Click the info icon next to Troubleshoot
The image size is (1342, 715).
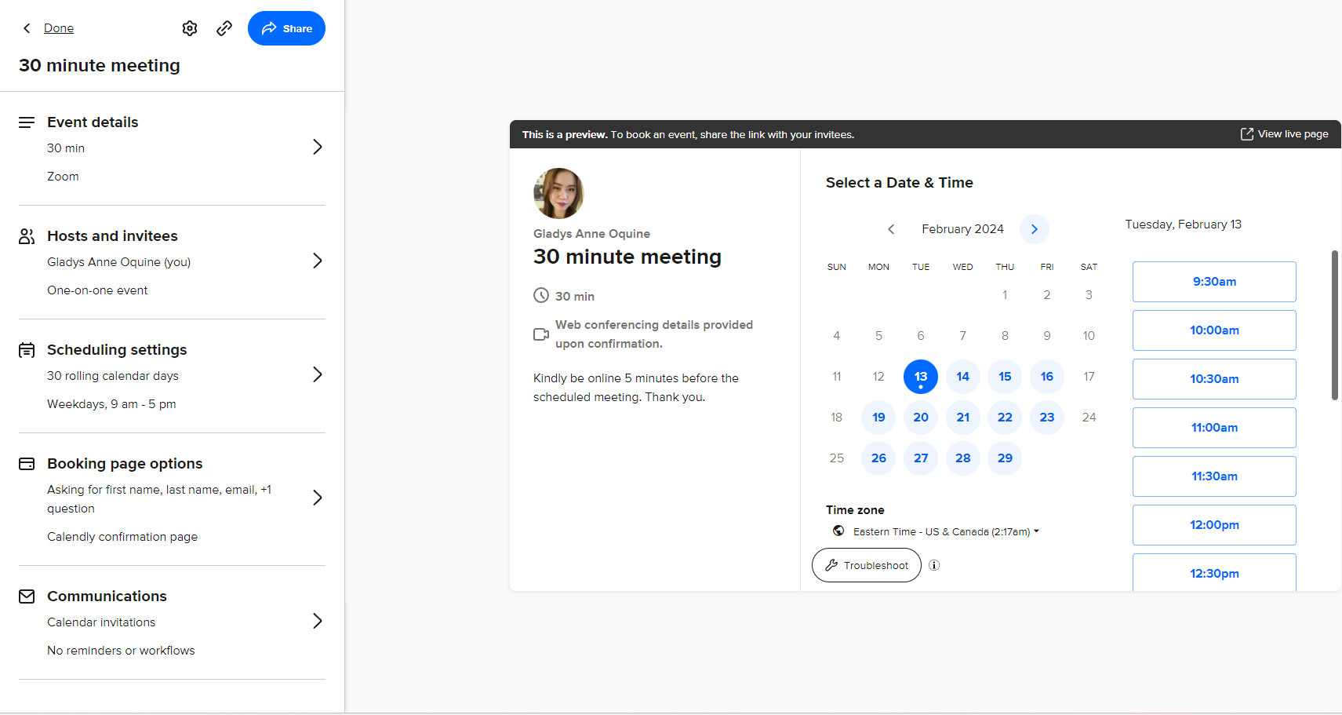(934, 565)
